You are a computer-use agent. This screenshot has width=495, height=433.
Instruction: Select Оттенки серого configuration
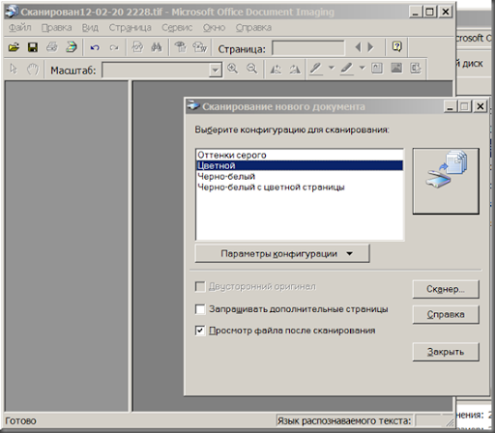(300, 155)
